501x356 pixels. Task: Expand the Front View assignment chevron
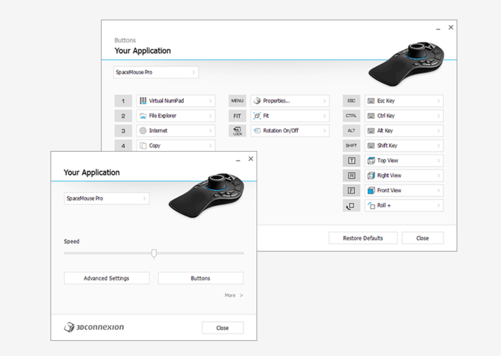click(x=438, y=190)
